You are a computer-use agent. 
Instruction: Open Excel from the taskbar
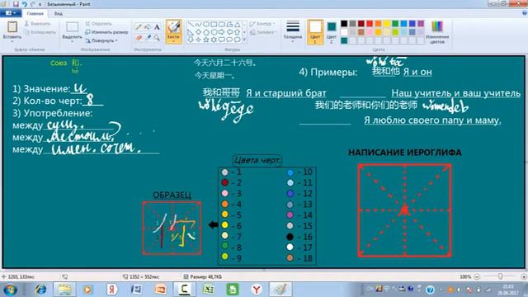pos(209,290)
